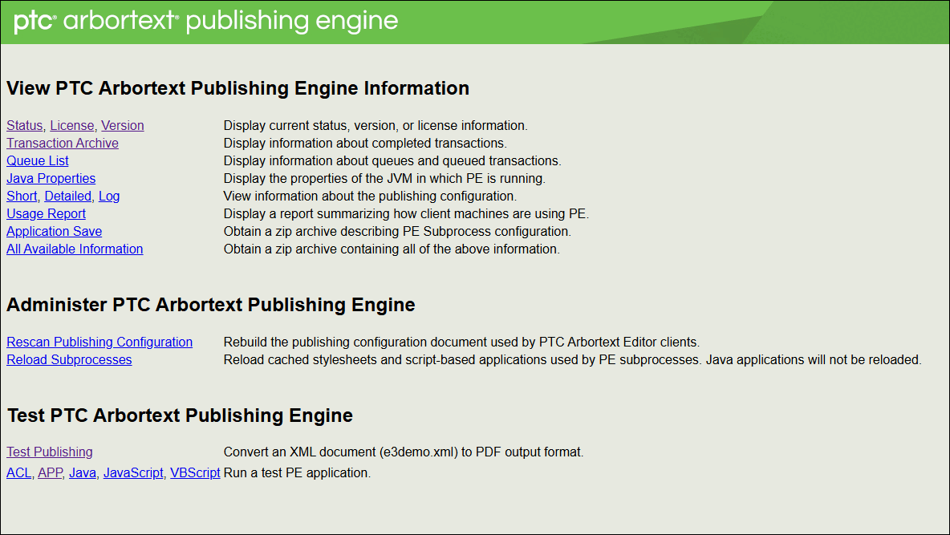Click Reload Subprocesses link
The height and width of the screenshot is (535, 950).
tap(69, 359)
